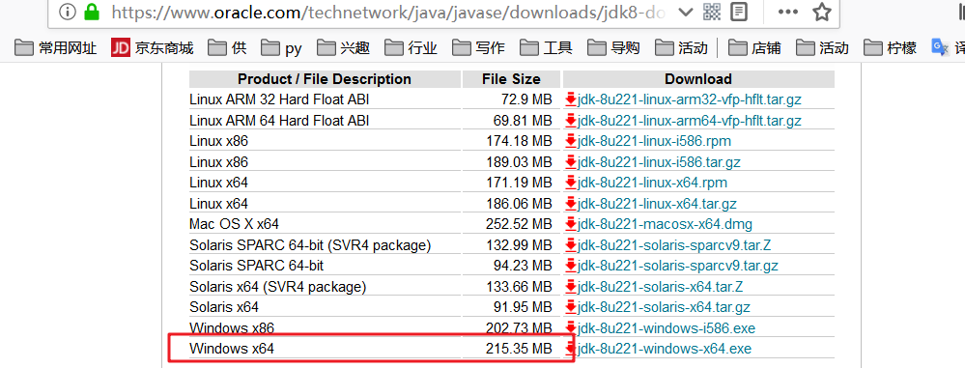Image resolution: width=965 pixels, height=368 pixels.
Task: Bookmark this page with the star icon
Action: pos(822,12)
